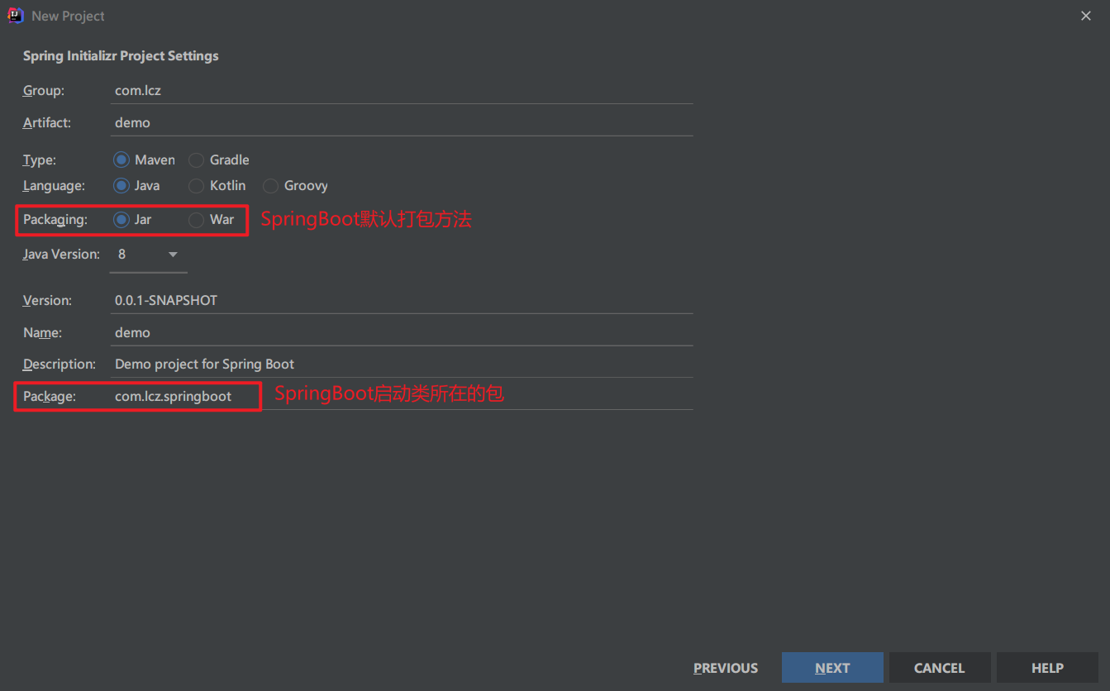Click the Java Version label
This screenshot has width=1110, height=691.
click(61, 255)
